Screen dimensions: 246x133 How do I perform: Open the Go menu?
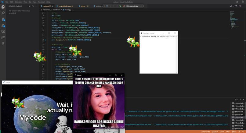(30, 2)
